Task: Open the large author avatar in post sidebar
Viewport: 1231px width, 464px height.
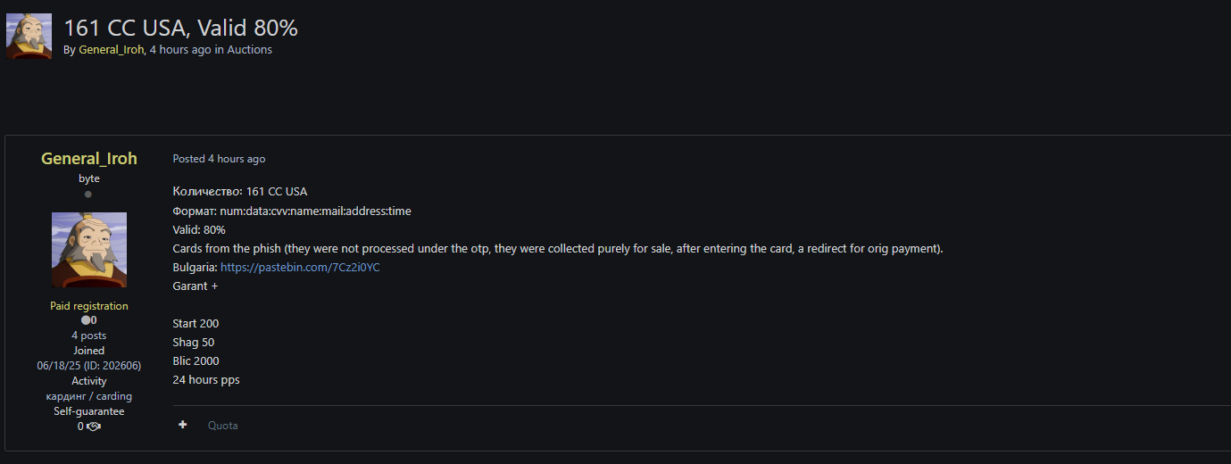Action: coord(89,250)
